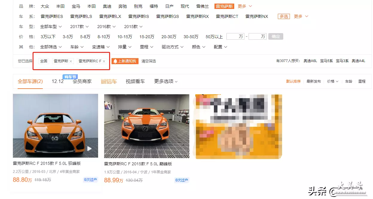The image size is (373, 199).
Task: Open the 变速箱 filter dropdown
Action: click(101, 47)
